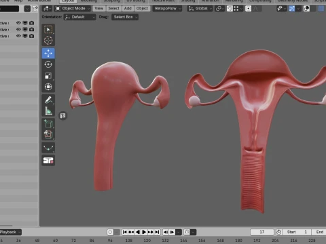Jump to the next keyframe
The height and width of the screenshot is (244, 326).
(151, 232)
